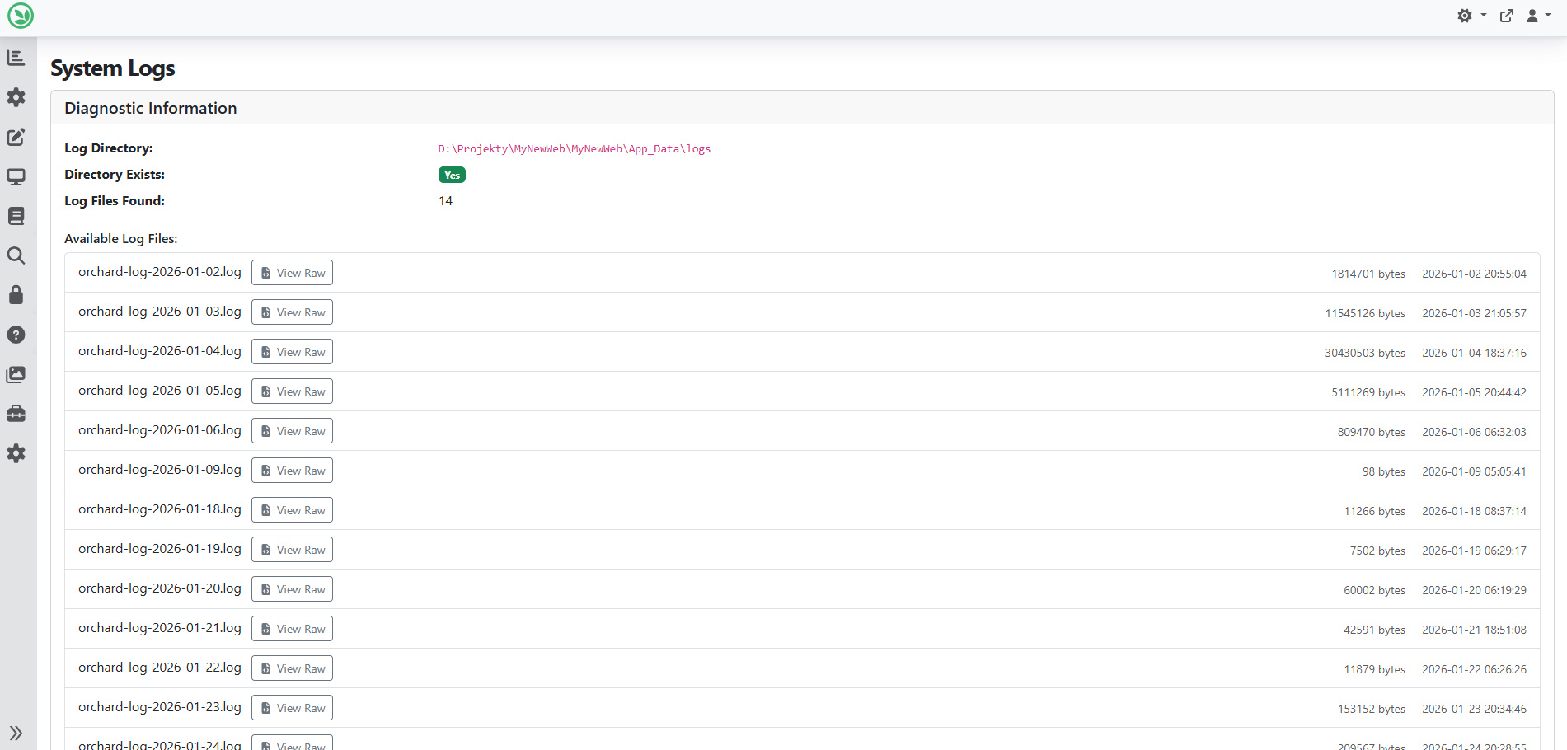
Task: View raw orchard-log-2026-01-23.log
Action: coord(292,708)
